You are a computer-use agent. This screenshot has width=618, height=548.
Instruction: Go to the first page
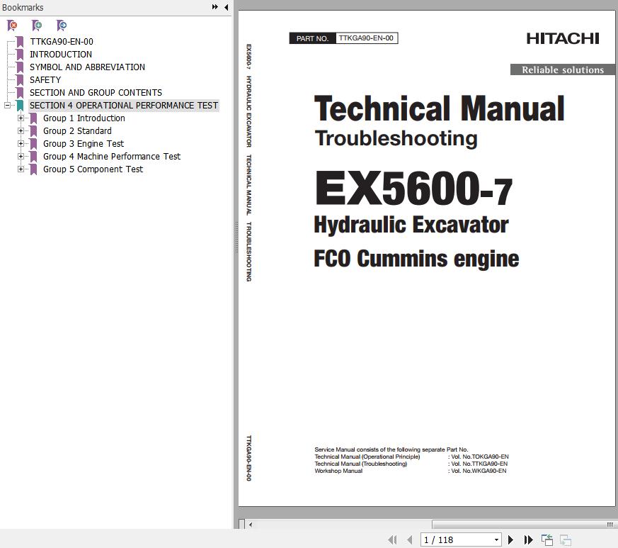coord(392,539)
